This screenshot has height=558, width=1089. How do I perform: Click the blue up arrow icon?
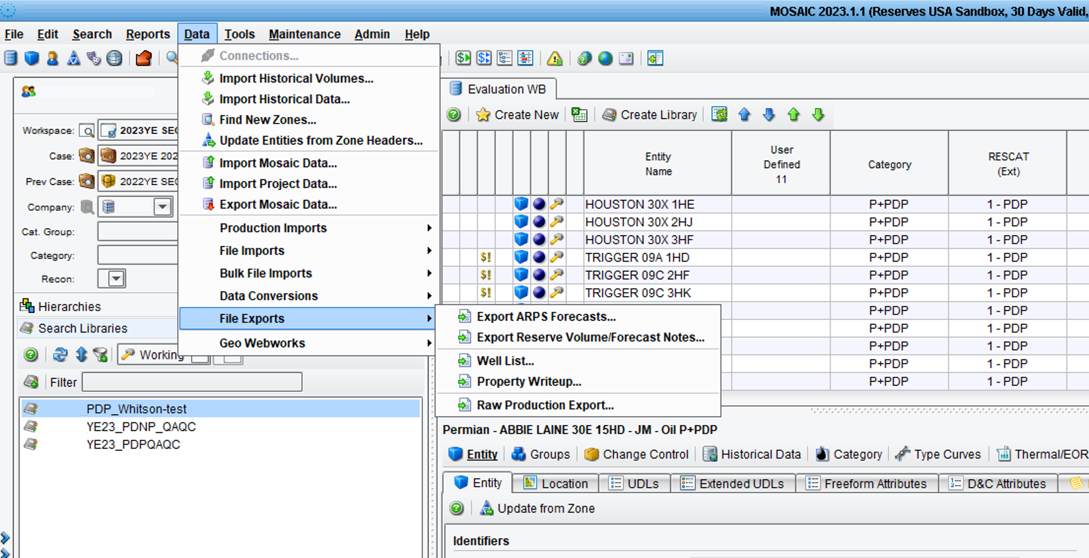pos(744,115)
